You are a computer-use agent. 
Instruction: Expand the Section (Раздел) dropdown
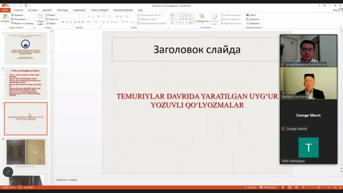[x=53, y=23]
